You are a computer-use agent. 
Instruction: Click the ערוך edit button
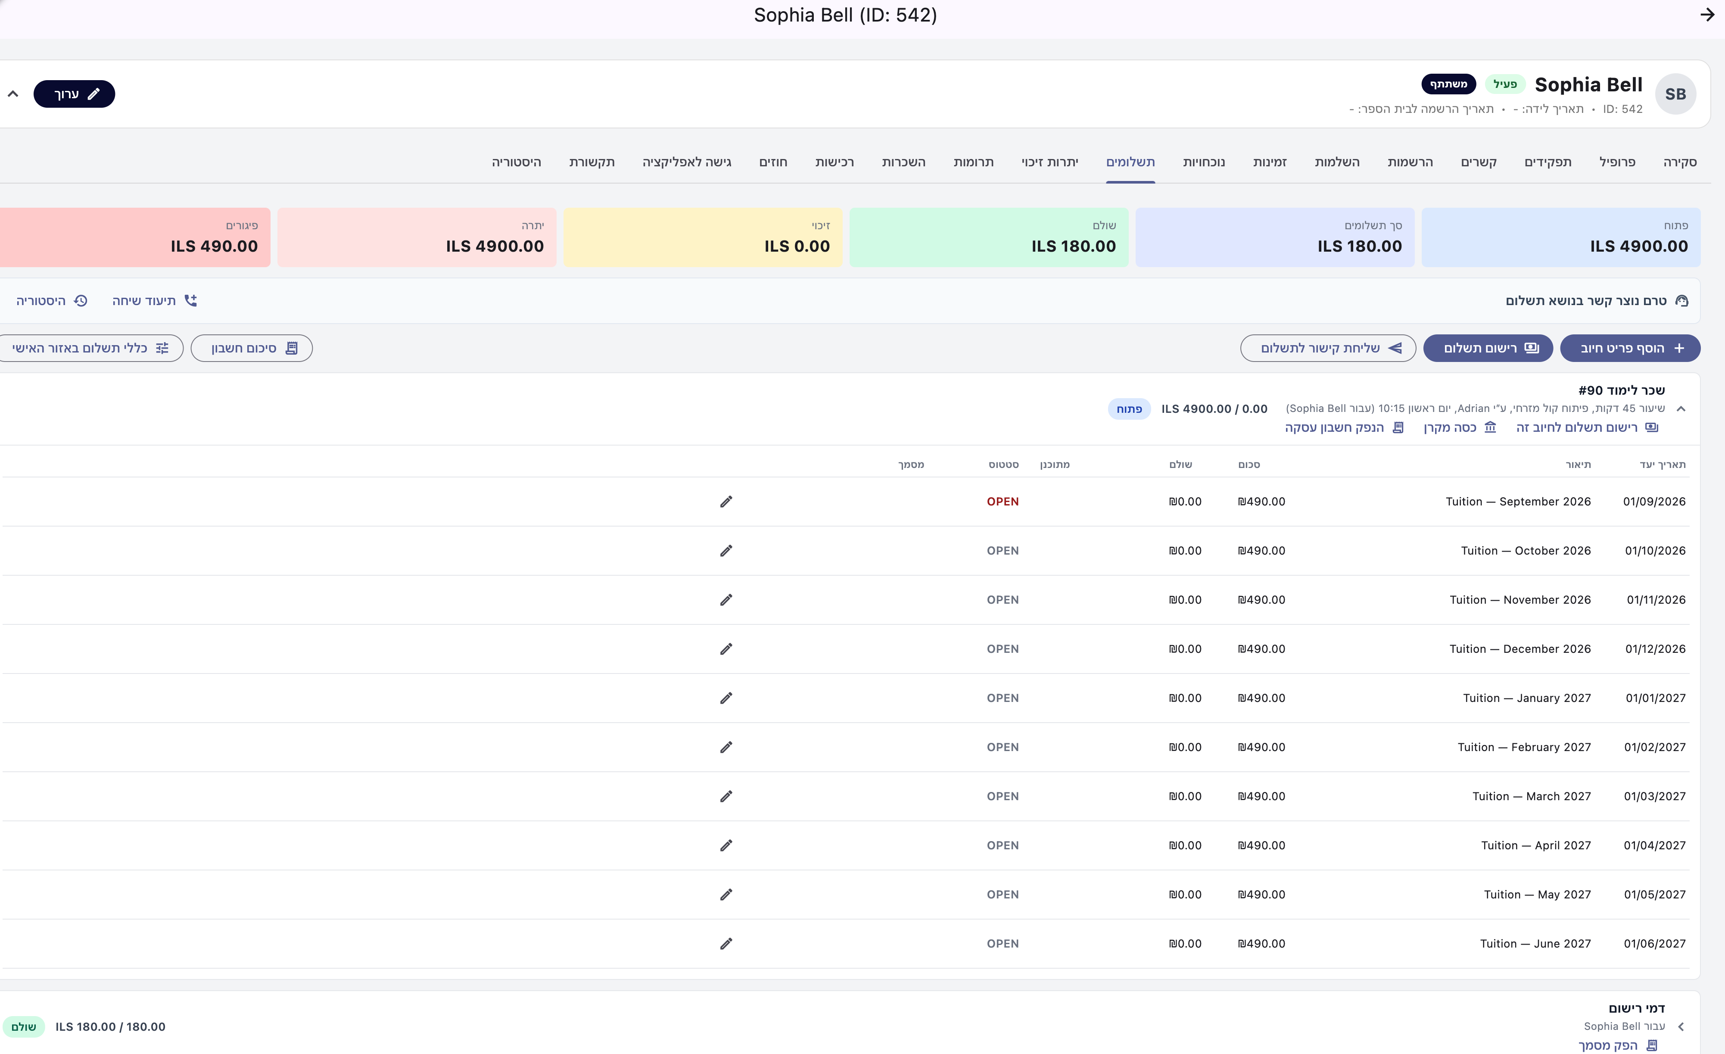tap(74, 94)
